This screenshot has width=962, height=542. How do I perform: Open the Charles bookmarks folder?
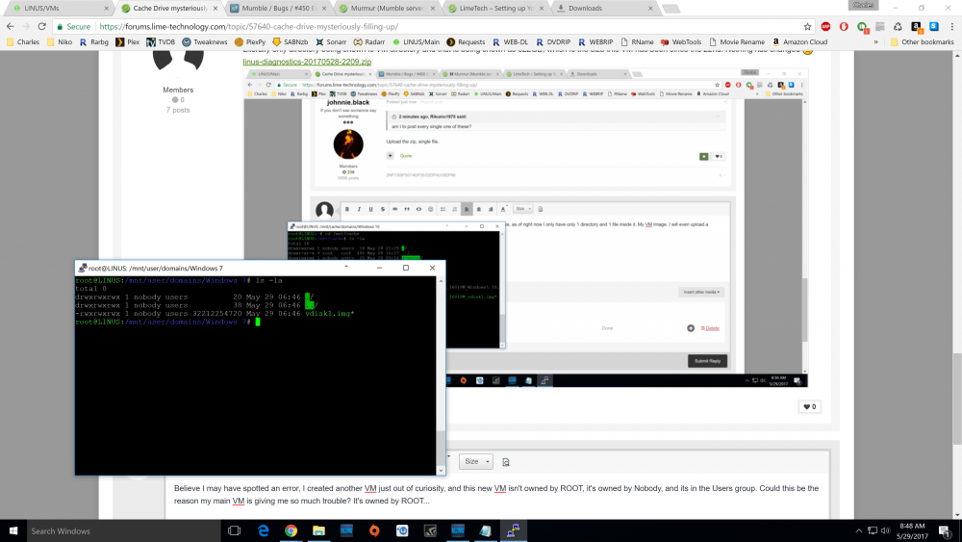tap(23, 42)
